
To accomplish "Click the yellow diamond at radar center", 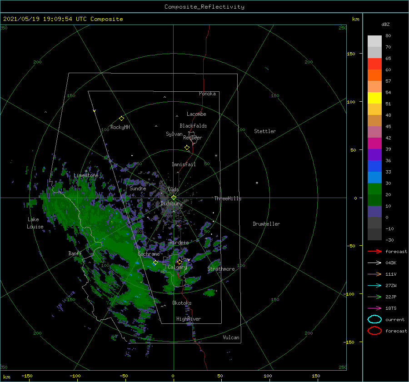I will [174, 198].
